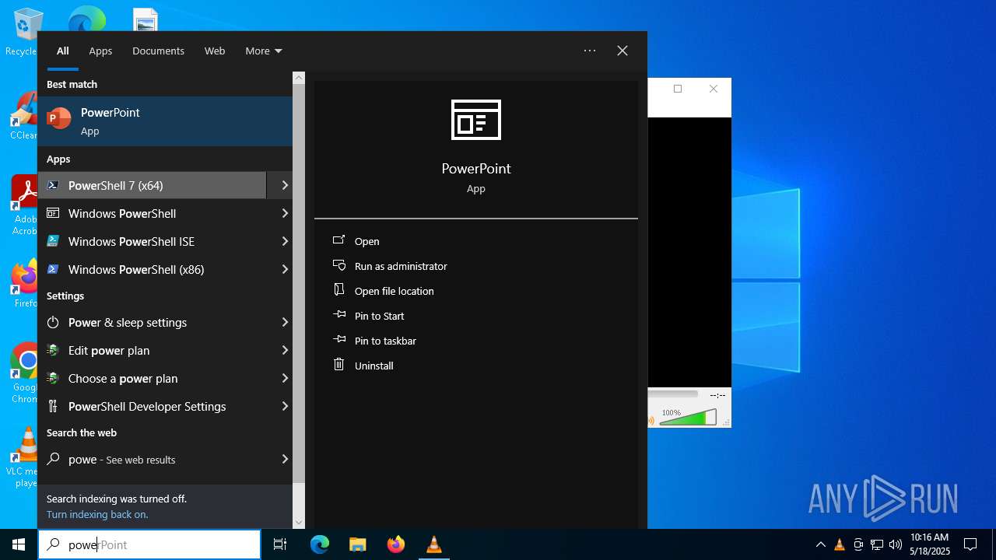Viewport: 996px width, 560px height.
Task: Click the search text box
Action: point(149,544)
